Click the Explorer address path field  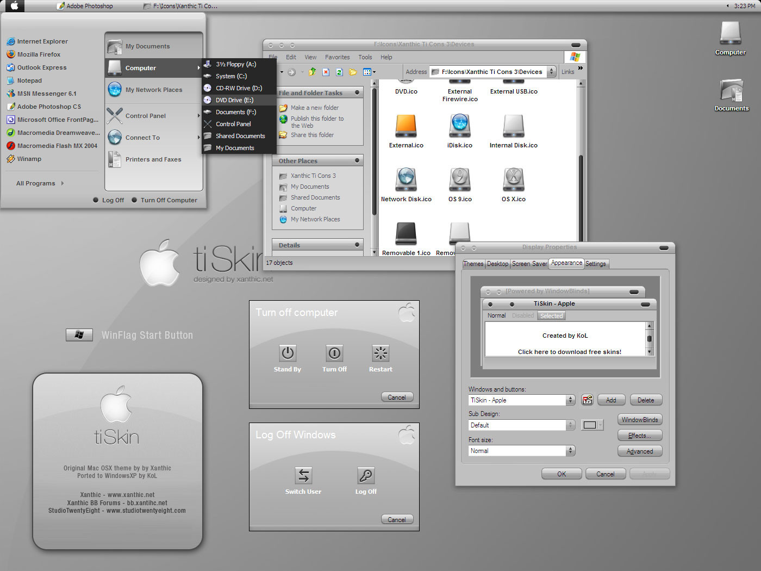tap(489, 72)
